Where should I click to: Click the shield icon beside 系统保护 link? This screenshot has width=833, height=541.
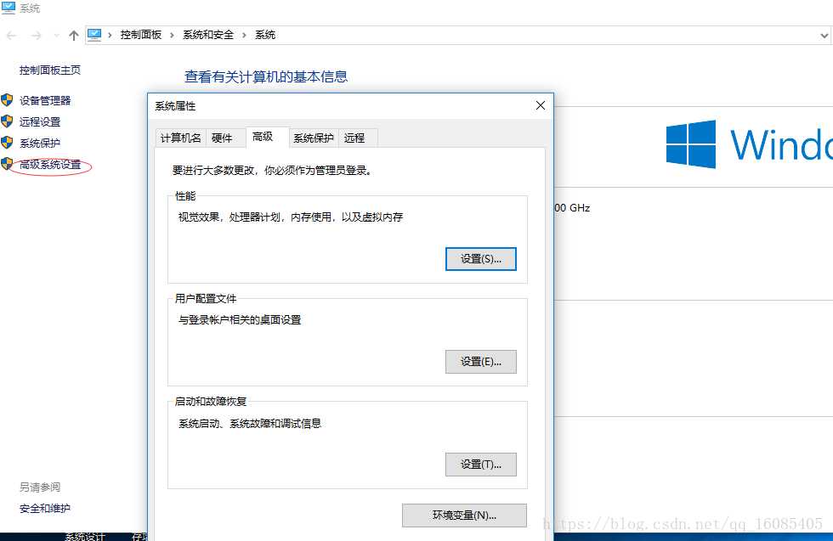[7, 143]
